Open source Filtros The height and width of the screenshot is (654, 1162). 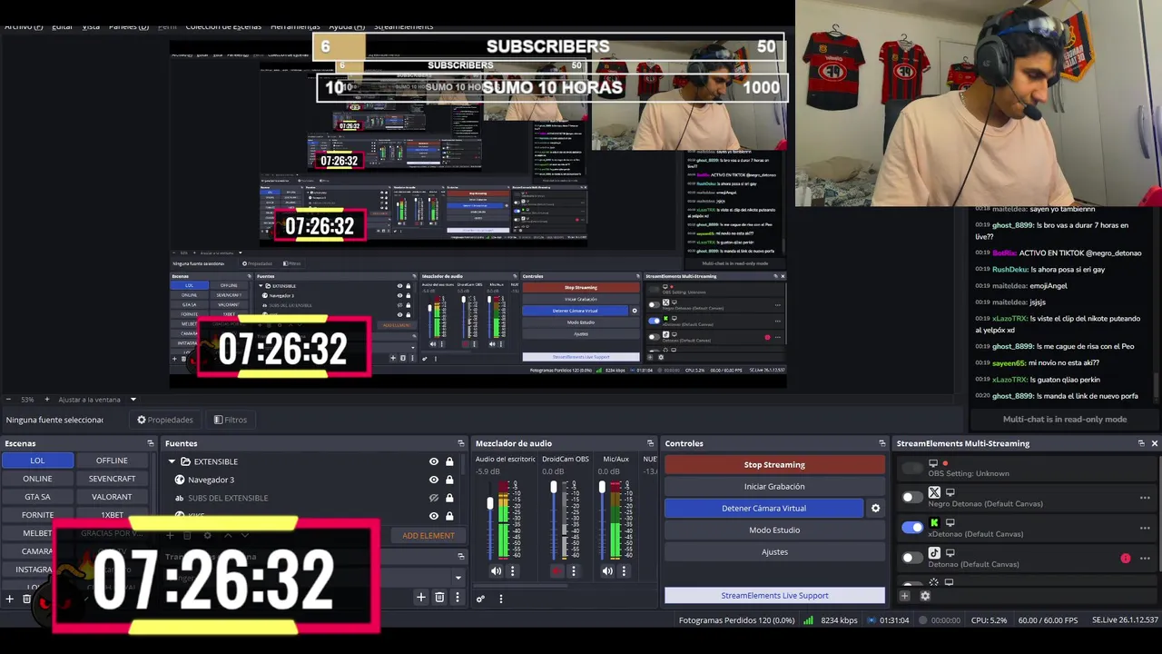point(230,420)
